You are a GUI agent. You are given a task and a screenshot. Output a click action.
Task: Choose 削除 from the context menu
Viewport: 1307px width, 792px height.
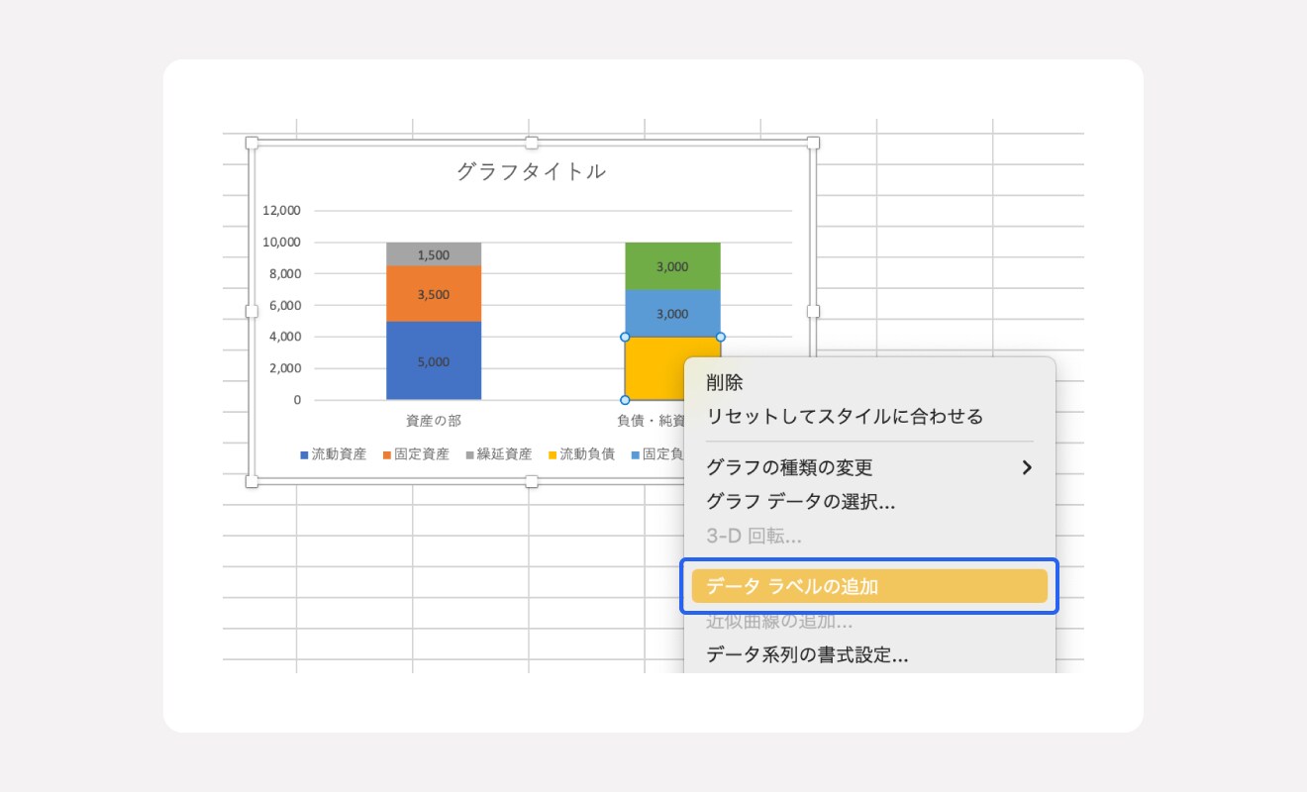(868, 383)
